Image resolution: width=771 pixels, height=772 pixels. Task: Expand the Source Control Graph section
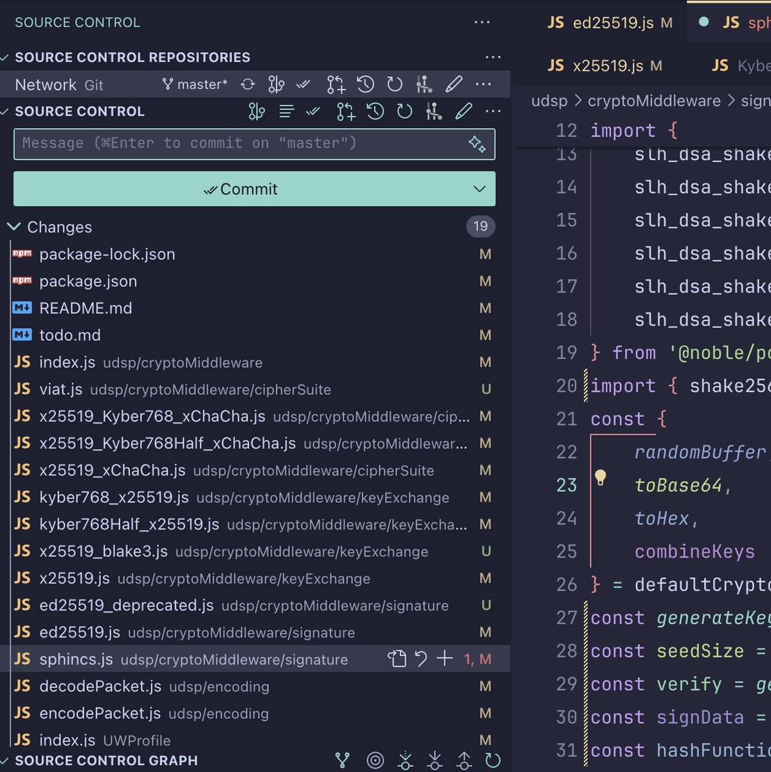[x=5, y=760]
